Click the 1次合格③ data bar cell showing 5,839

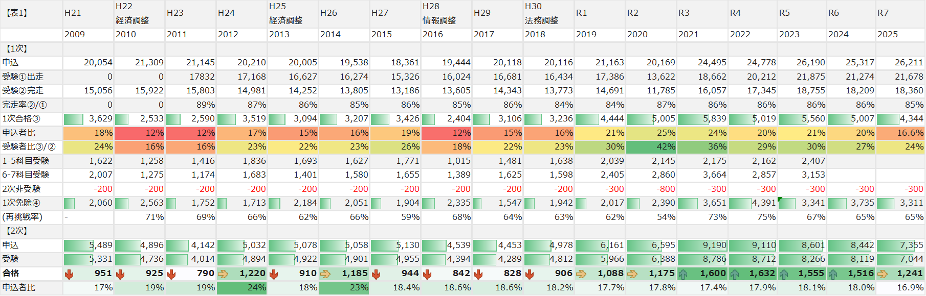(702, 119)
